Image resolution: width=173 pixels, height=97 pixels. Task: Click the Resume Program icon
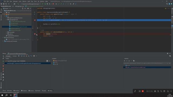[3, 61]
